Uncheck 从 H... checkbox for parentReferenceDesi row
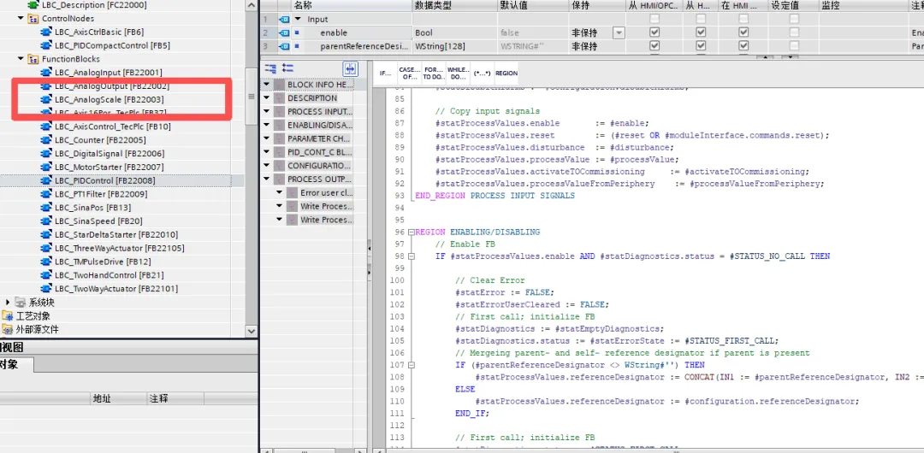 [x=701, y=46]
